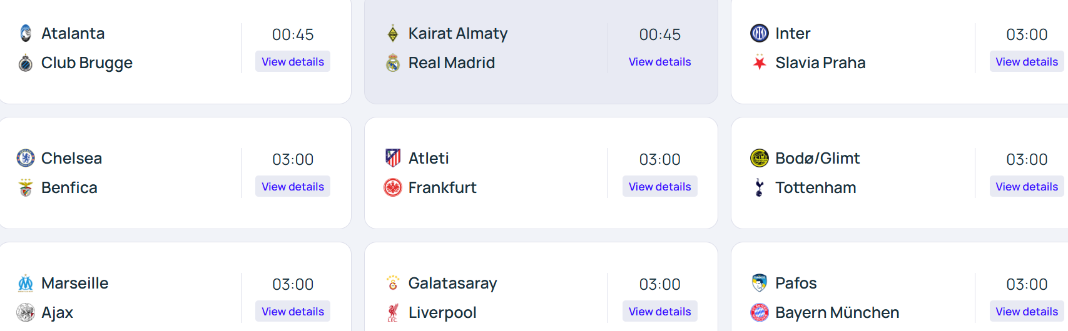Click the Marseille club logo
The height and width of the screenshot is (331, 1068).
tap(26, 283)
